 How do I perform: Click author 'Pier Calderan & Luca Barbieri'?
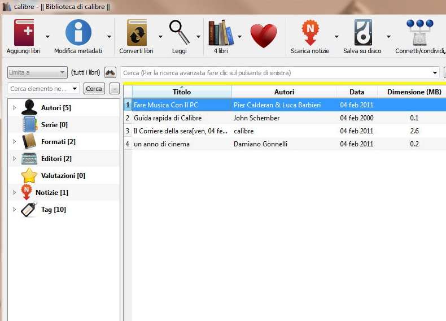tap(277, 105)
